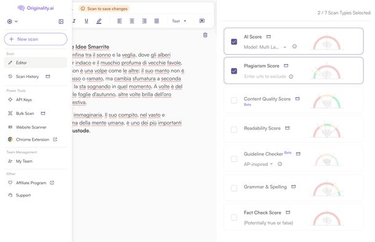Click the video icon beside AI Score
This screenshot has height=242, width=375.
tap(269, 37)
